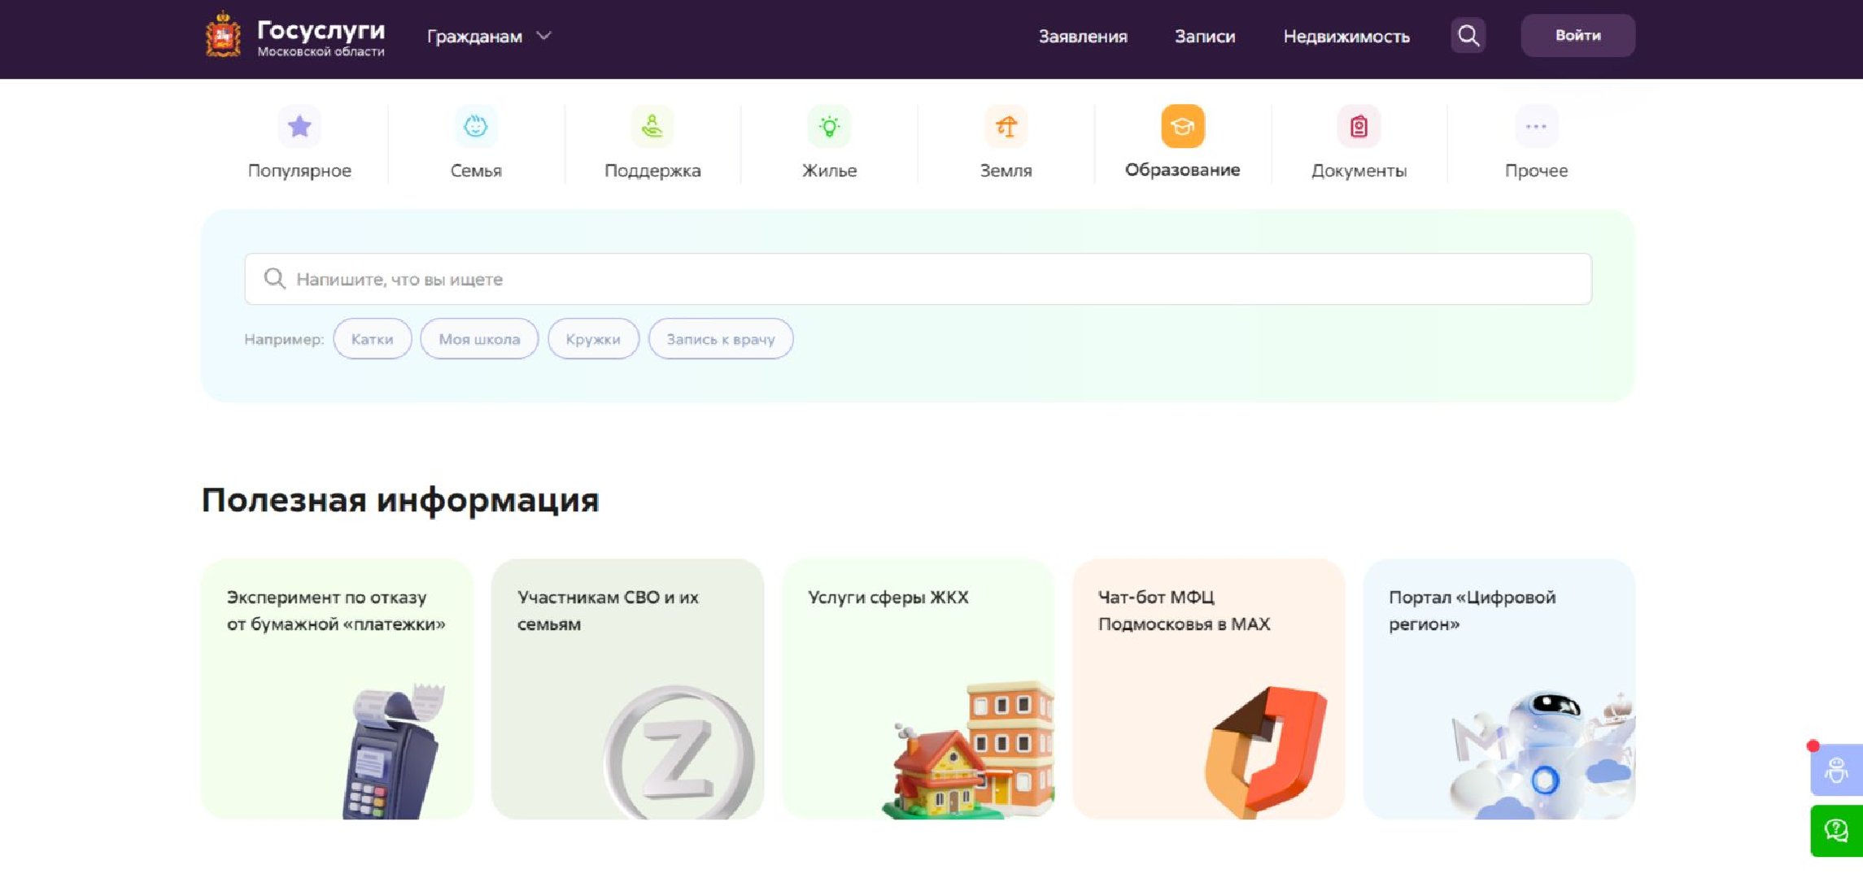Open the Поддержка hand icon category
The image size is (1863, 878).
coord(652,127)
